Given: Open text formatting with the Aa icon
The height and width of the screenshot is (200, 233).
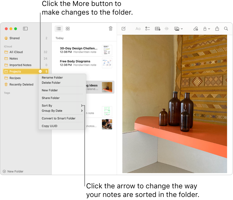Looking at the screenshot, I should (138, 29).
